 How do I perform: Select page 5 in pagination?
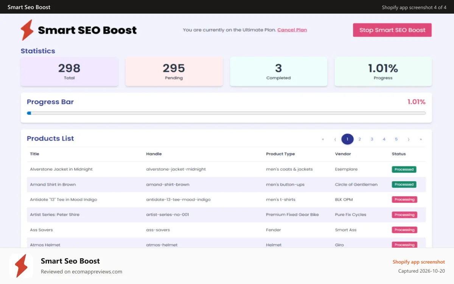click(396, 139)
